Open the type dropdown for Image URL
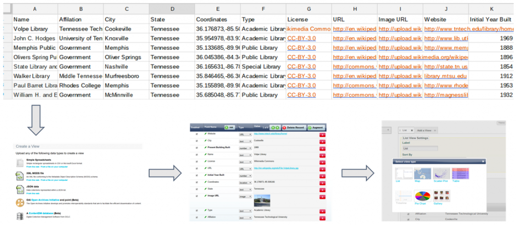The width and height of the screenshot is (516, 225). click(x=244, y=197)
